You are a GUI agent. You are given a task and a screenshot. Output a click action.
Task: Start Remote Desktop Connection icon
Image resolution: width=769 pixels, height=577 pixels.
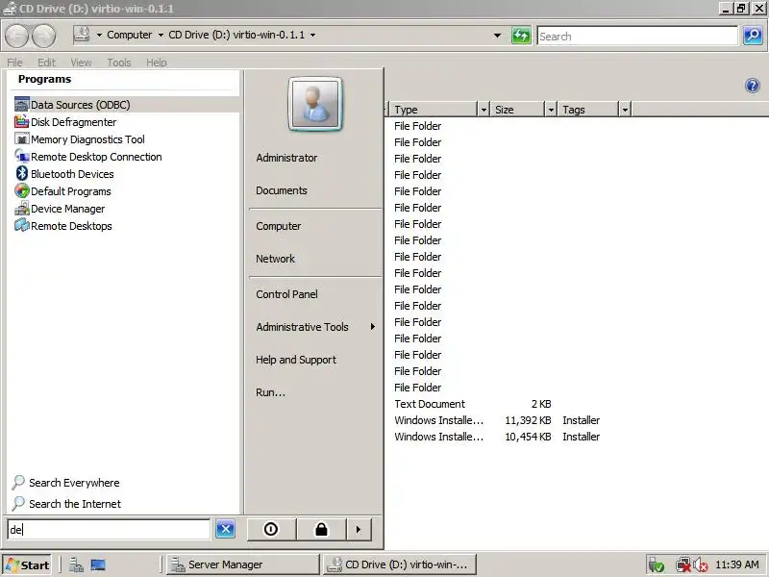click(21, 157)
